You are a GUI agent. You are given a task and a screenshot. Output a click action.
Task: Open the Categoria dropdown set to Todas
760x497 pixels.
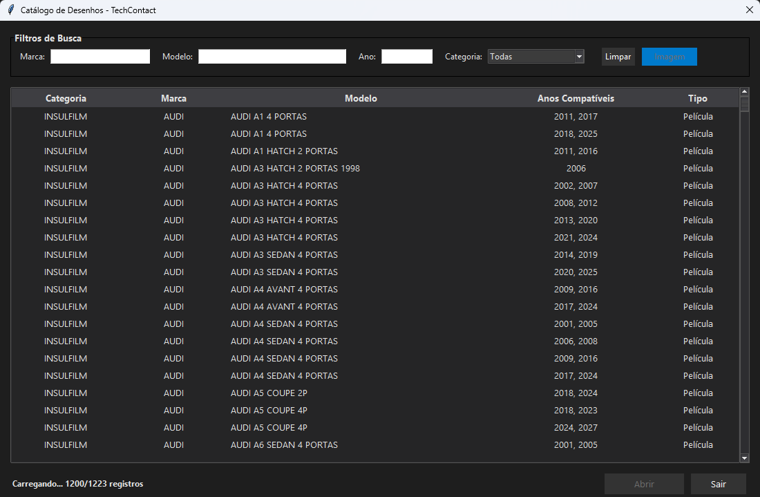tap(535, 57)
